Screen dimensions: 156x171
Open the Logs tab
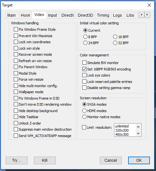click(x=117, y=15)
